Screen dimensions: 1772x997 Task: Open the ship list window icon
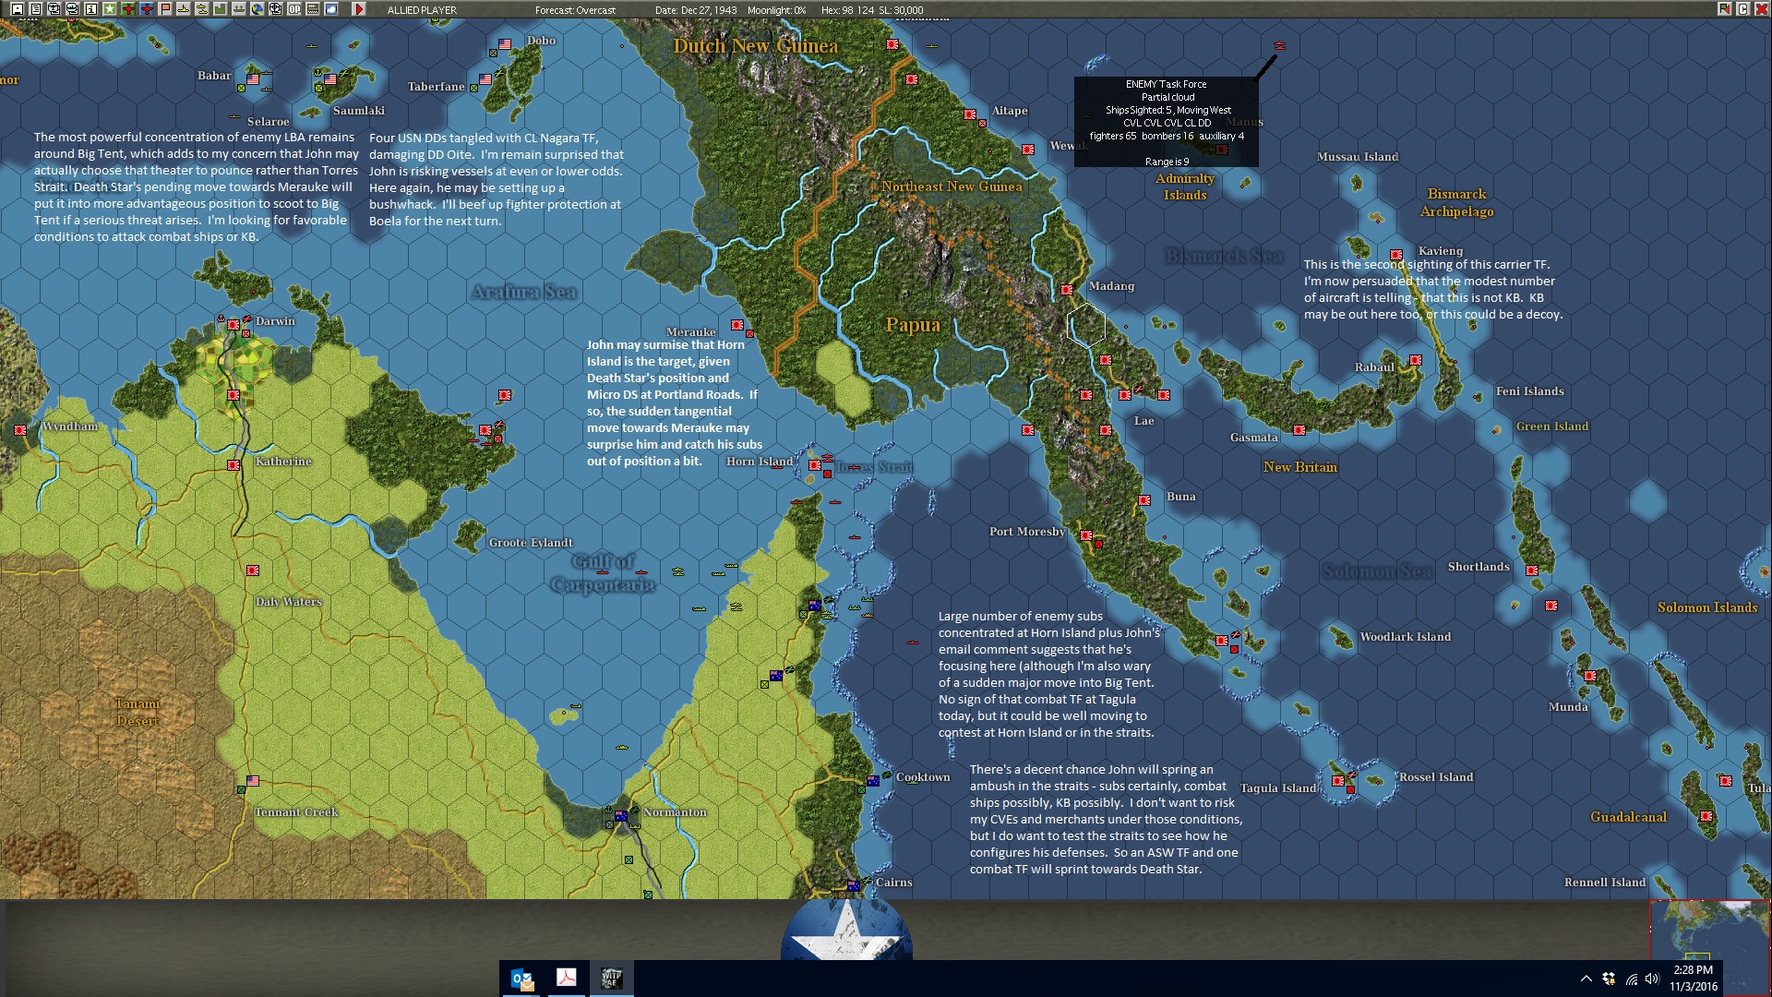point(73,9)
